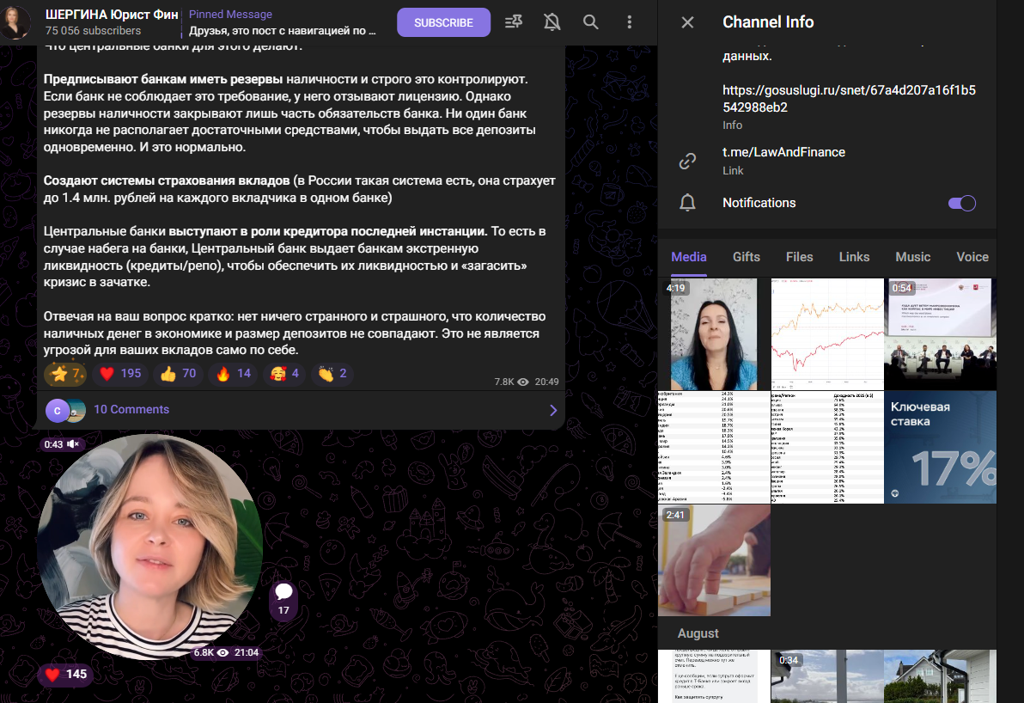Open the house photo thumbnail in August
This screenshot has height=703, width=1024.
[940, 676]
